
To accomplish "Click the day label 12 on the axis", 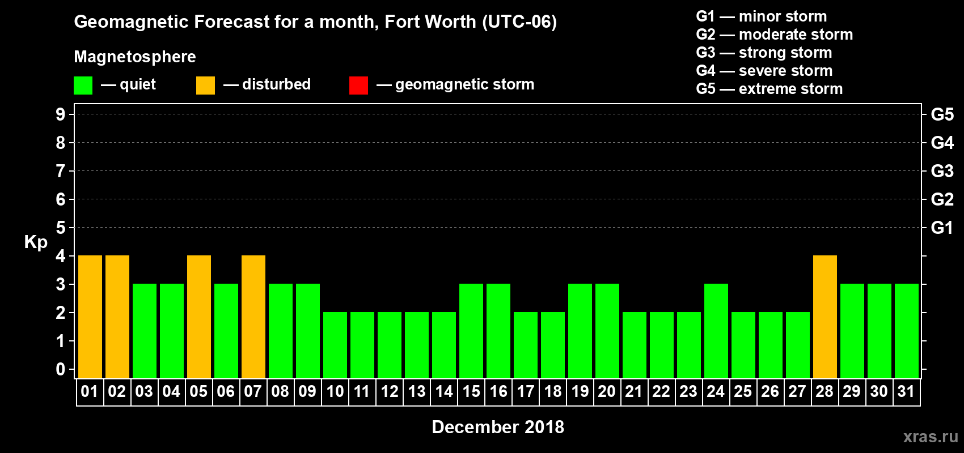I will (389, 391).
